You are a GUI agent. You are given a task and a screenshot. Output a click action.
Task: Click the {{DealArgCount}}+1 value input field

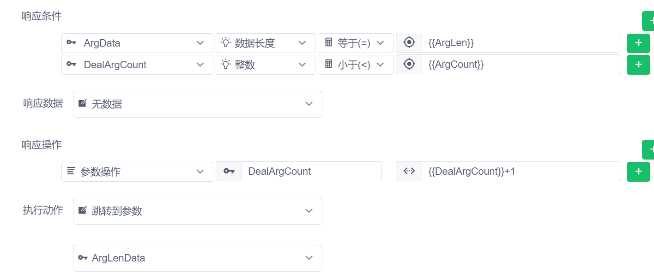pos(520,172)
